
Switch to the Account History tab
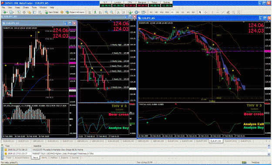22,158
